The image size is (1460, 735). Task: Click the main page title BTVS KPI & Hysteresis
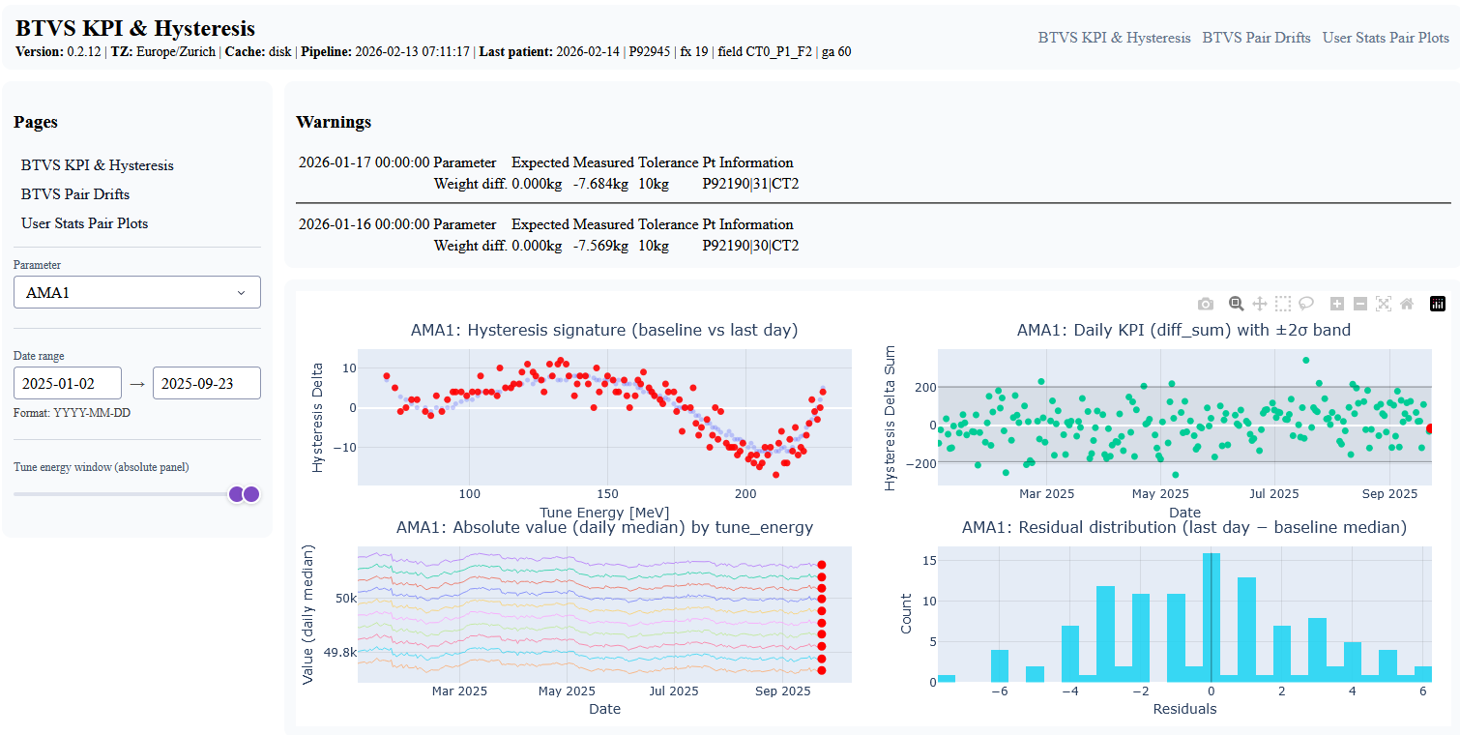click(135, 27)
